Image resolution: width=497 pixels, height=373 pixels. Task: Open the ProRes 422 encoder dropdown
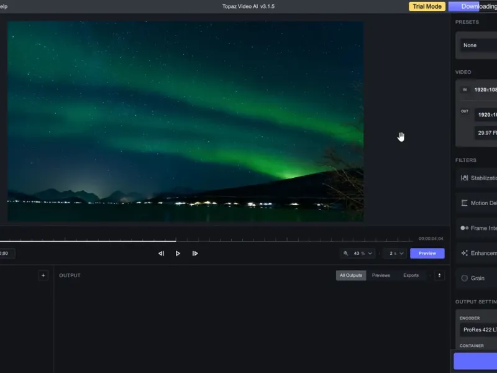(478, 329)
